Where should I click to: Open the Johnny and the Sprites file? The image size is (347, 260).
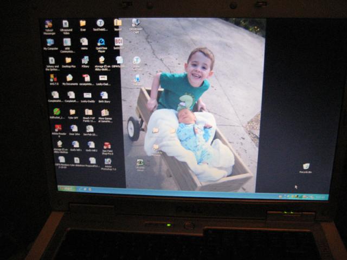pyautogui.click(x=52, y=64)
